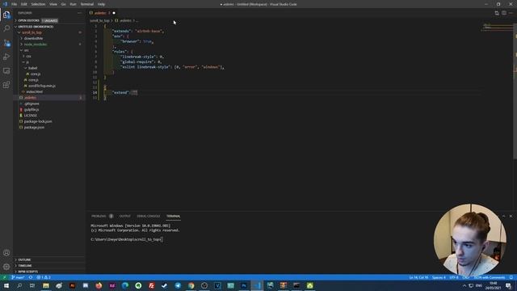The image size is (517, 291).
Task: Open the Source Control view
Action: (x=6, y=43)
